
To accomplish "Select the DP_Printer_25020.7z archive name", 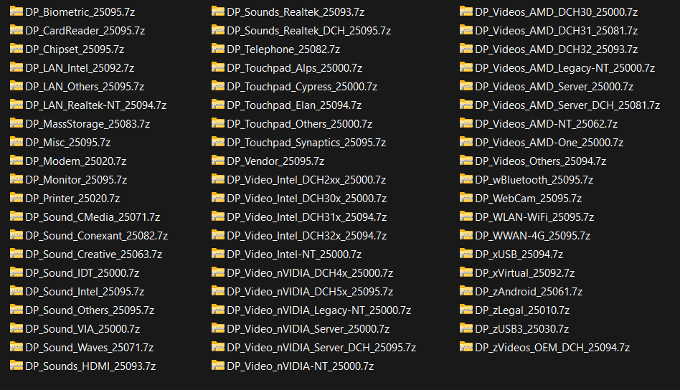I will pos(72,199).
